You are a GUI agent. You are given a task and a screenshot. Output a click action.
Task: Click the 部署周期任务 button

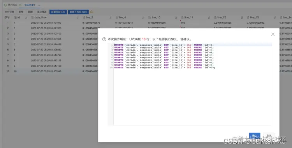[x=58, y=12]
